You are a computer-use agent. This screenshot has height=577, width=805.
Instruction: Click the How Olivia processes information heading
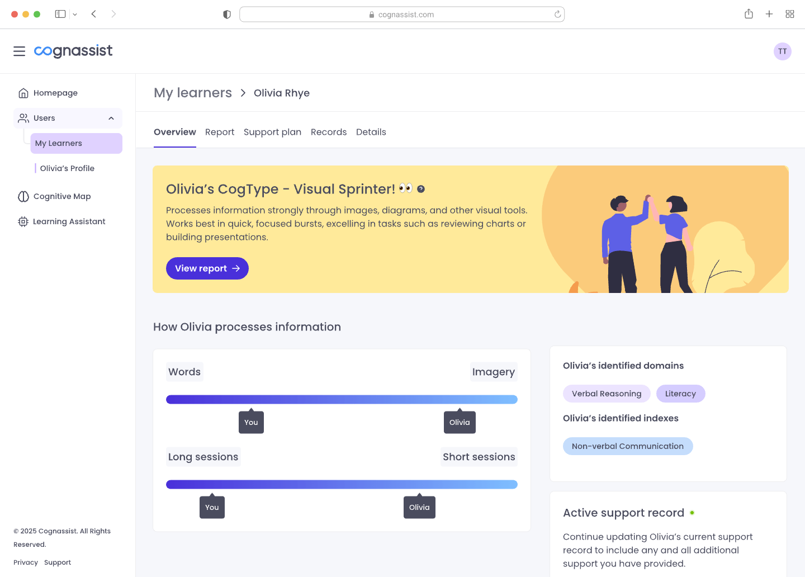point(247,327)
